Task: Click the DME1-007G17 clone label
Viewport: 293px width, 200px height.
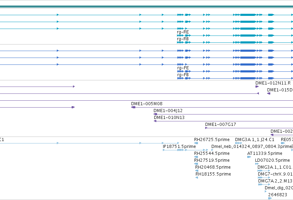Action: (x=220, y=124)
